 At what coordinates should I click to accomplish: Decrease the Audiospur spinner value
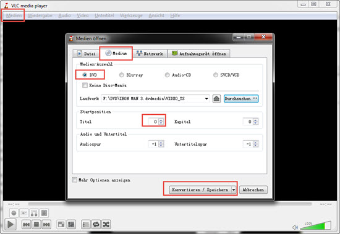coord(161,146)
